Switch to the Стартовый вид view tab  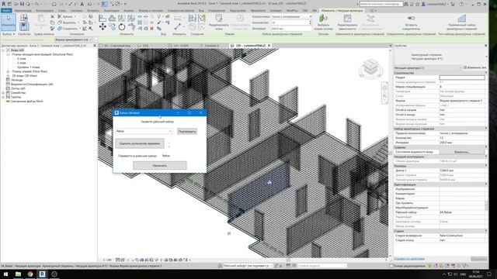[116, 46]
